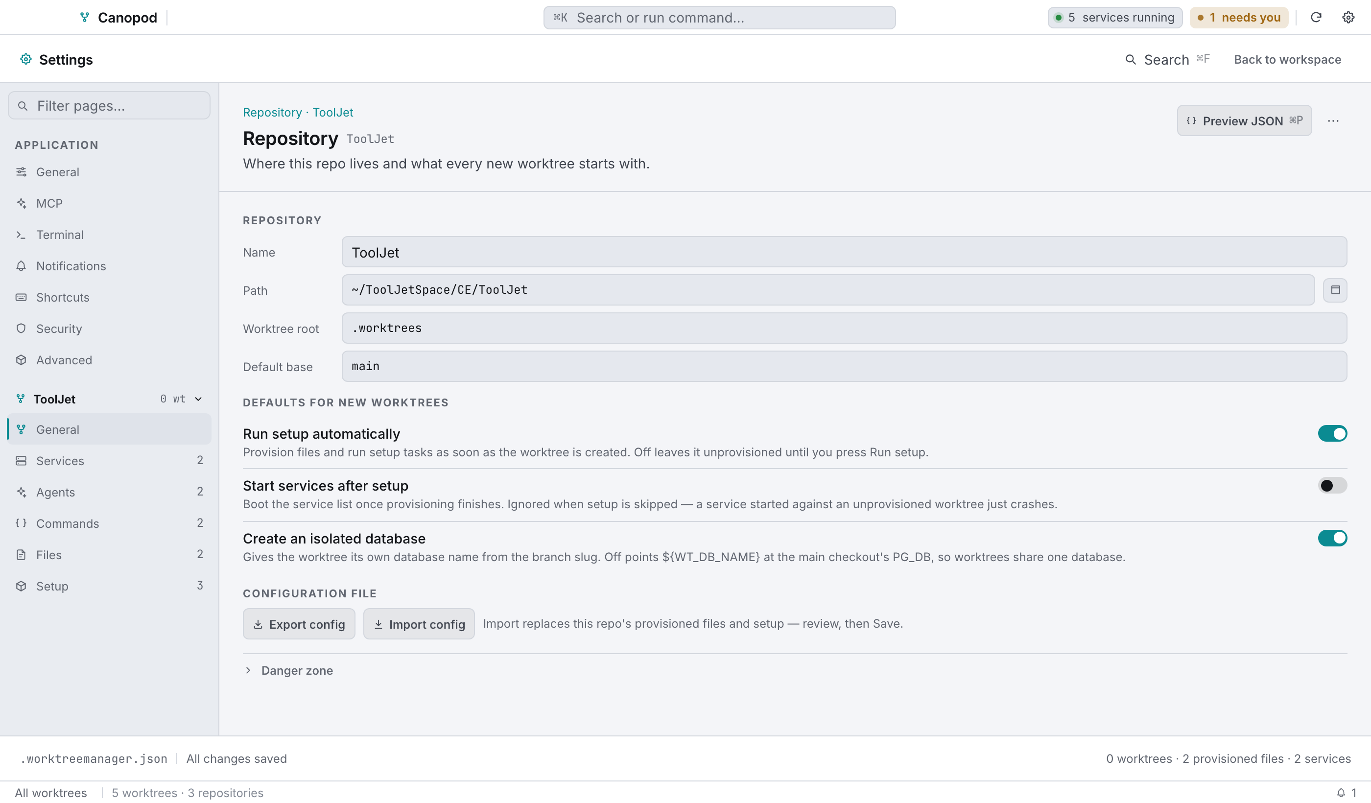Click the Setup cube icon in sidebar
1371x803 pixels.
(x=21, y=586)
